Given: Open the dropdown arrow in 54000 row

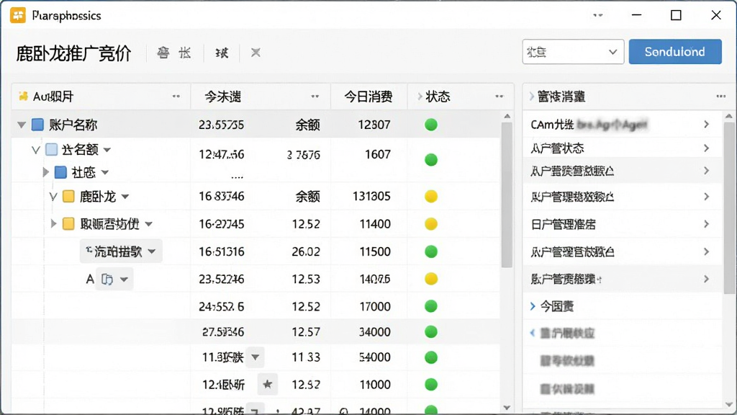Looking at the screenshot, I should pos(256,357).
